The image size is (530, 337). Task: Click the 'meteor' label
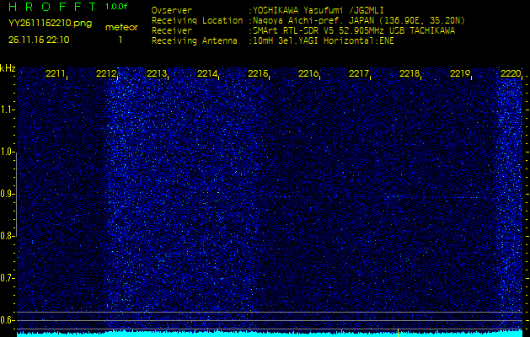point(121,28)
